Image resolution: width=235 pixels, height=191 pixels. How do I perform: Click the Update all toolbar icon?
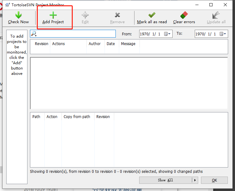point(216,15)
